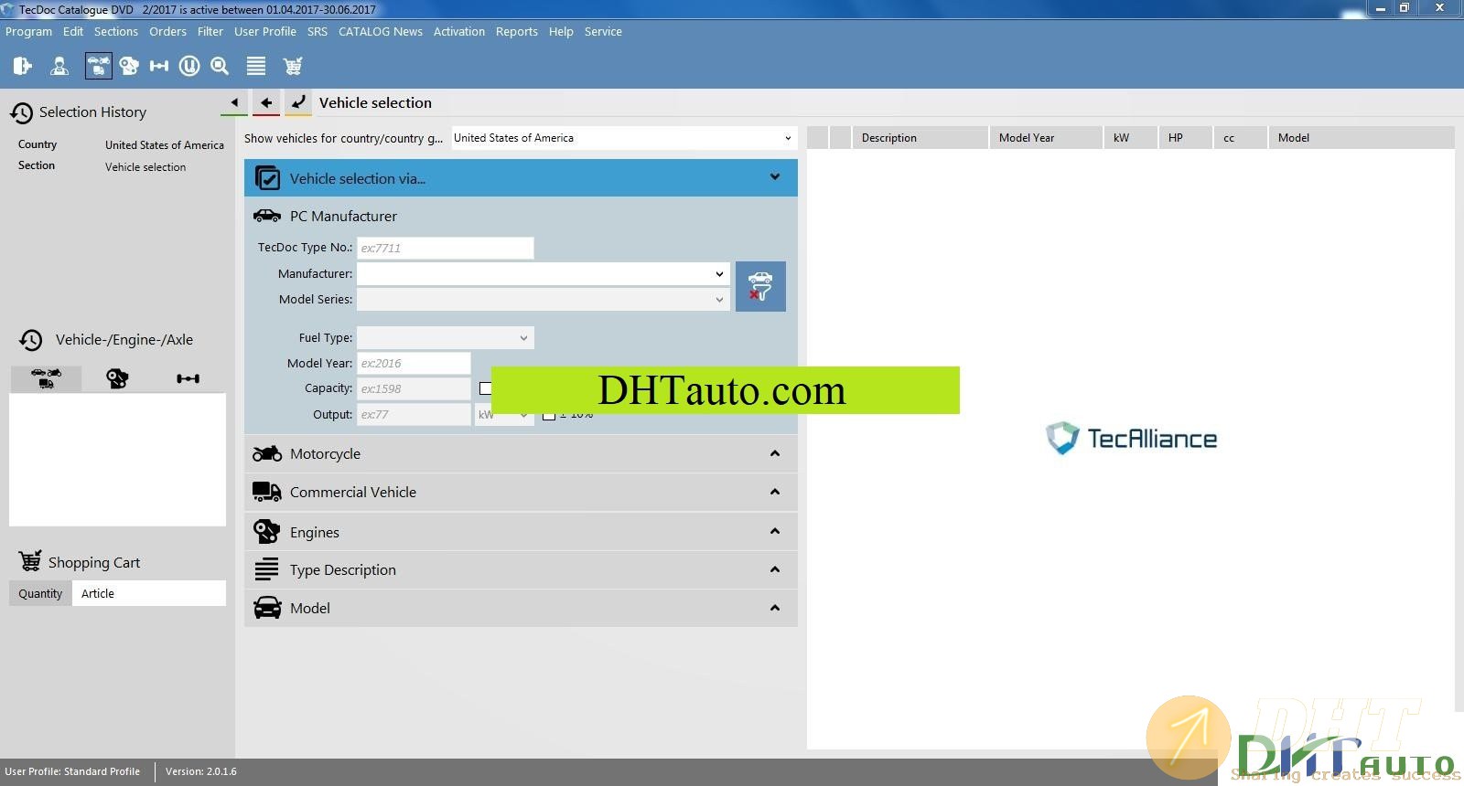This screenshot has width=1464, height=786.
Task: Collapse the left panel with triangle arrow
Action: click(234, 102)
